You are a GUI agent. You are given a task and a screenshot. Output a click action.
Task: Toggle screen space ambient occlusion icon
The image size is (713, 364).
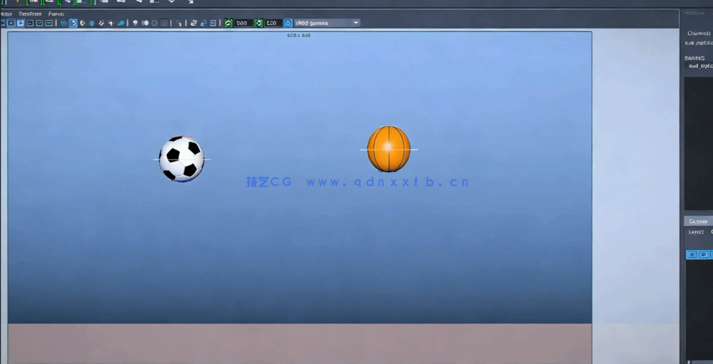tap(135, 23)
